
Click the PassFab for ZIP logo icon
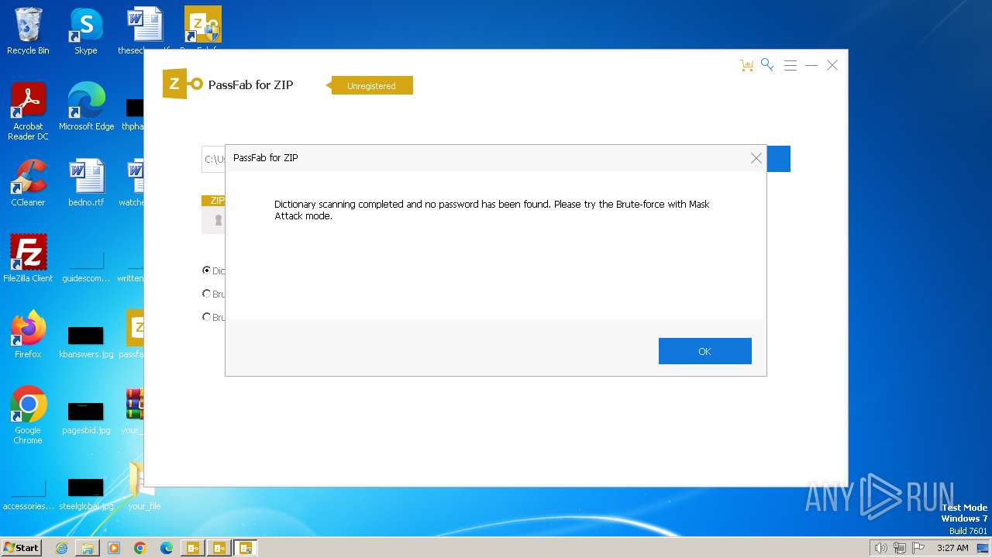pyautogui.click(x=184, y=84)
